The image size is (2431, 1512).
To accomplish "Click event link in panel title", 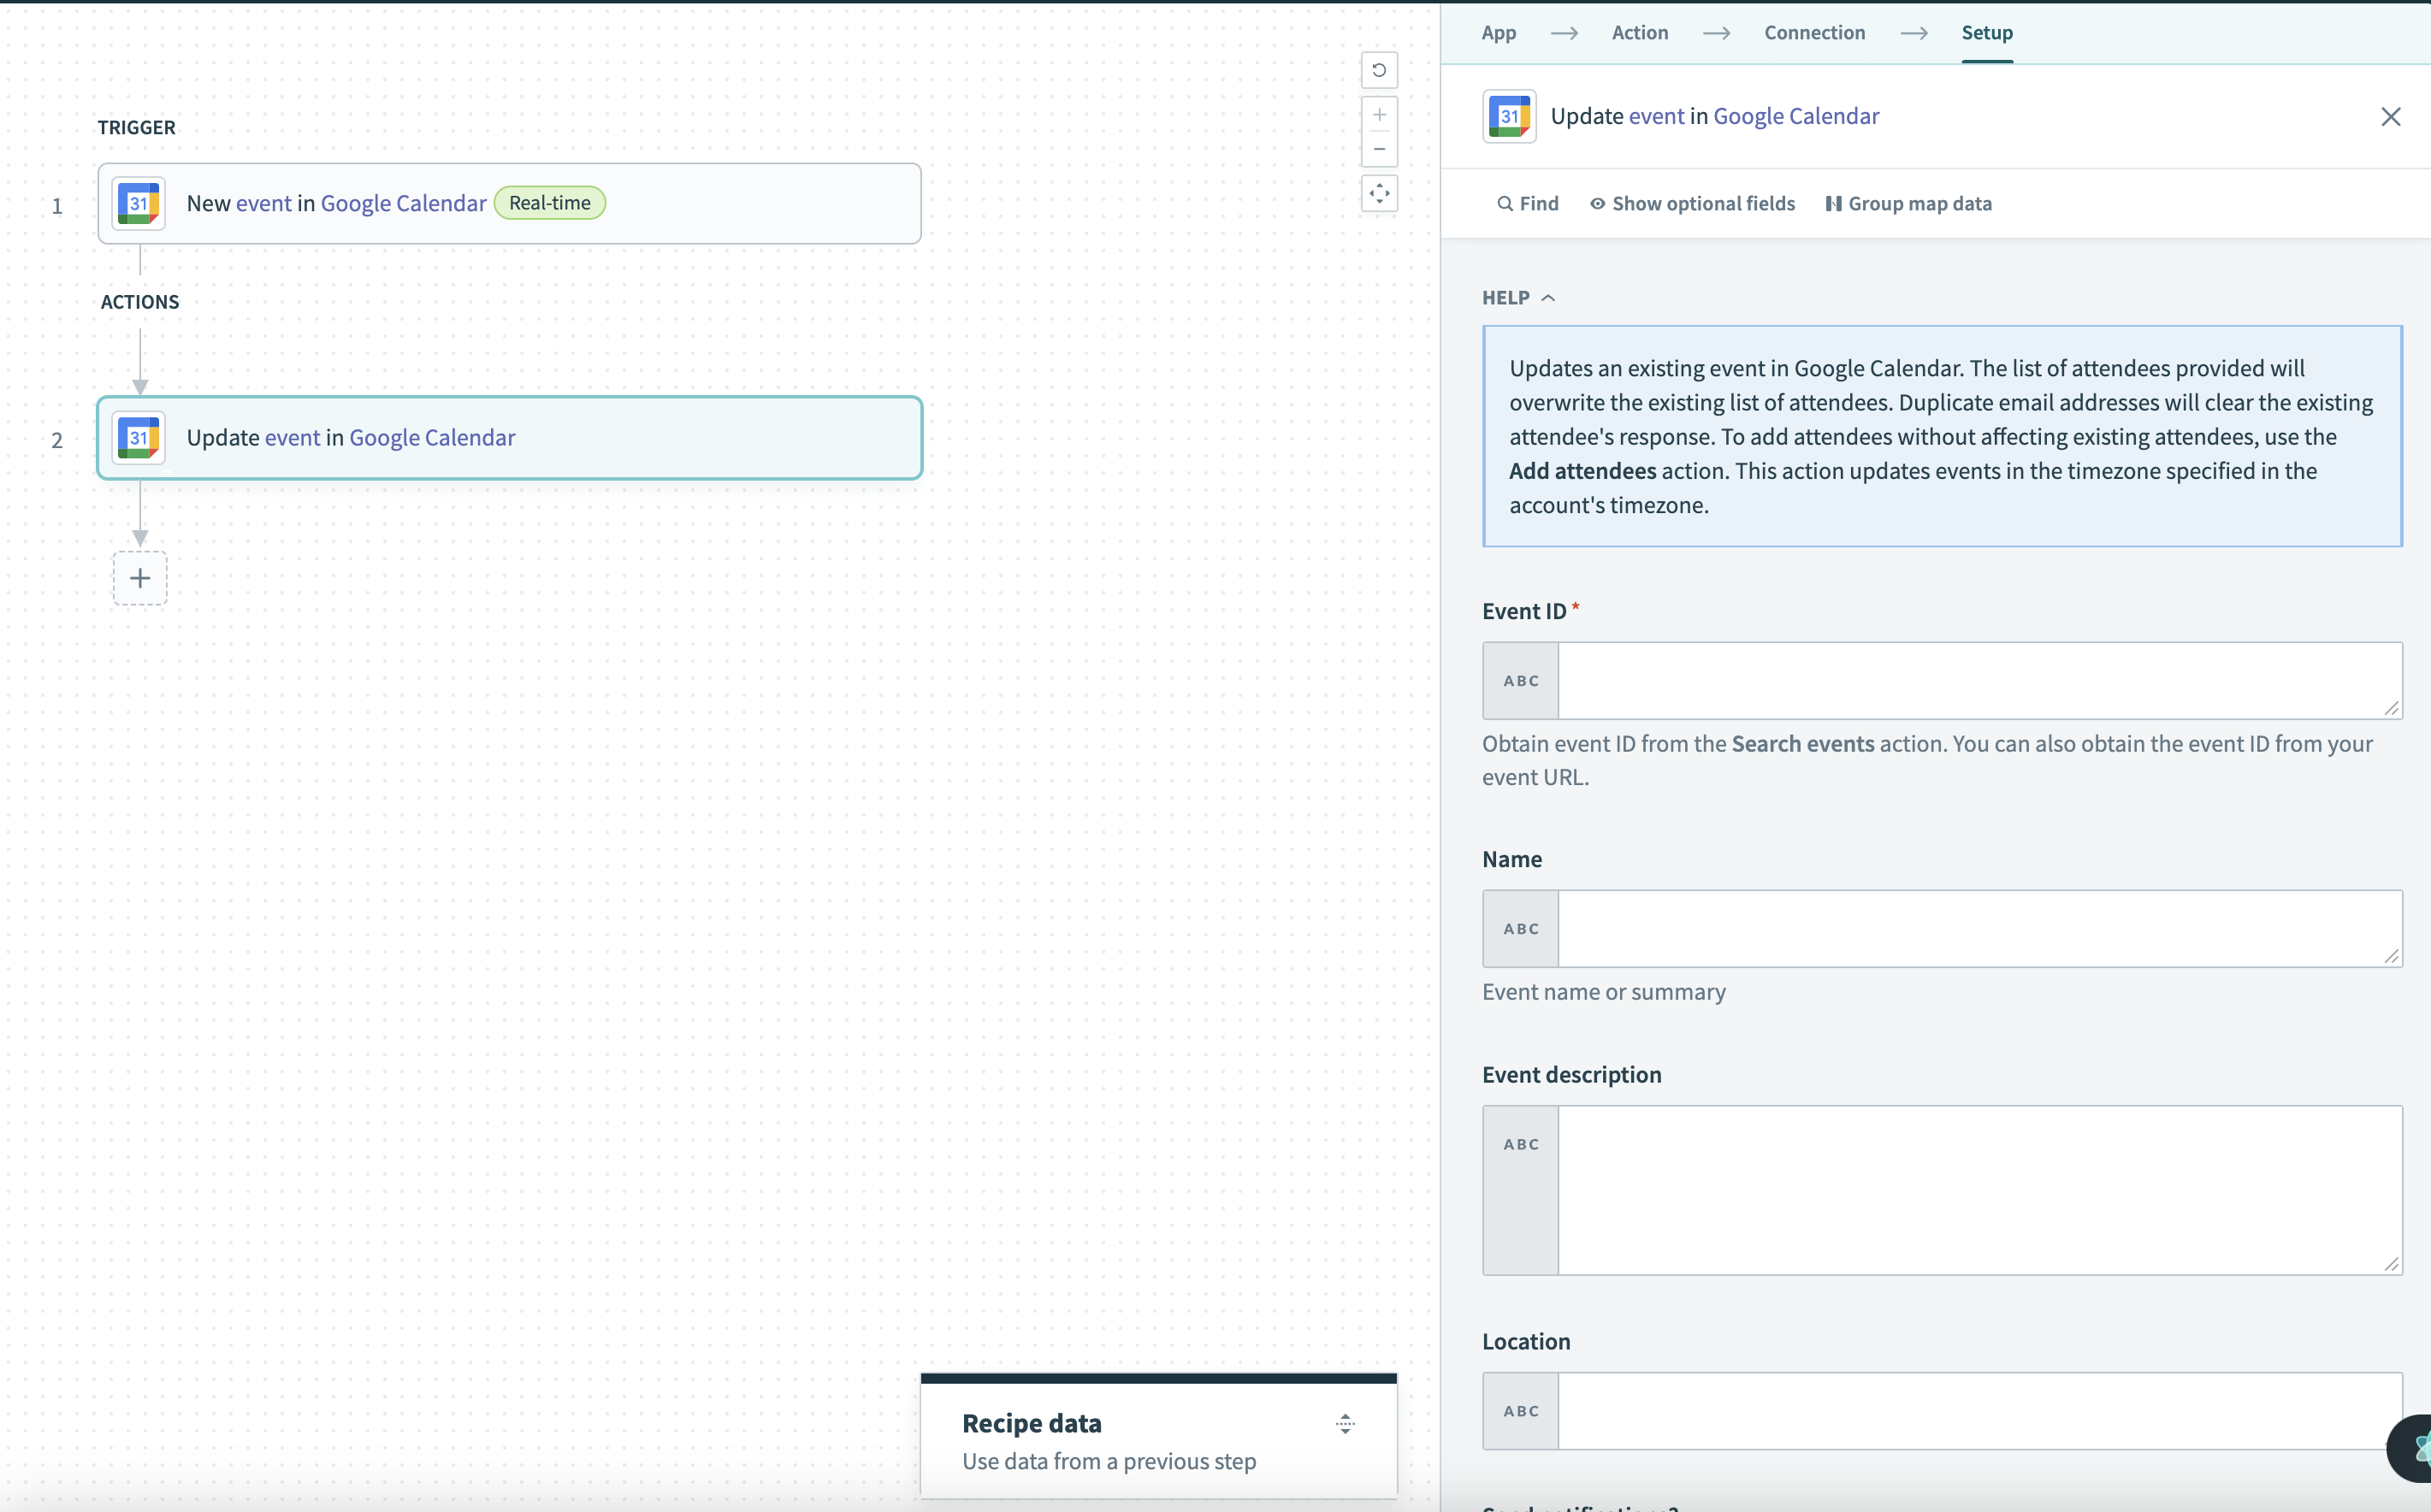I will [x=1656, y=116].
